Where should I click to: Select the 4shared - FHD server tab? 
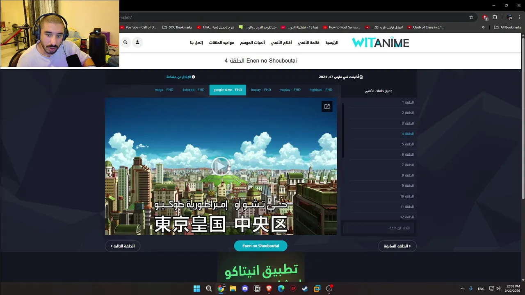(x=193, y=90)
